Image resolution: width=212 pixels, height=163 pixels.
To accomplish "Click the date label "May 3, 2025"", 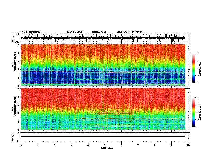I will click(x=75, y=32).
